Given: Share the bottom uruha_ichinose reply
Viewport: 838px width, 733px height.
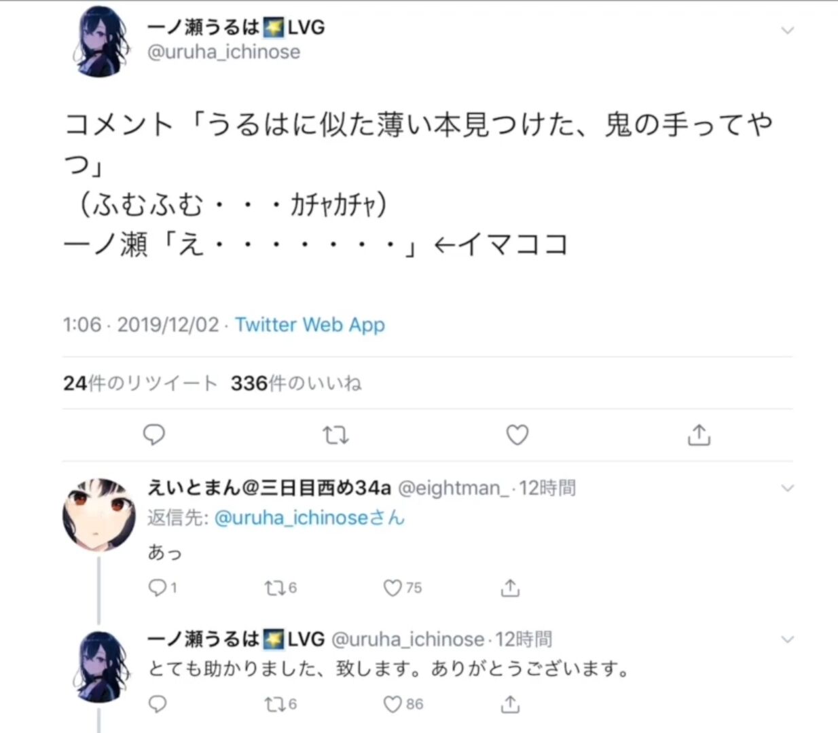Looking at the screenshot, I should (510, 704).
